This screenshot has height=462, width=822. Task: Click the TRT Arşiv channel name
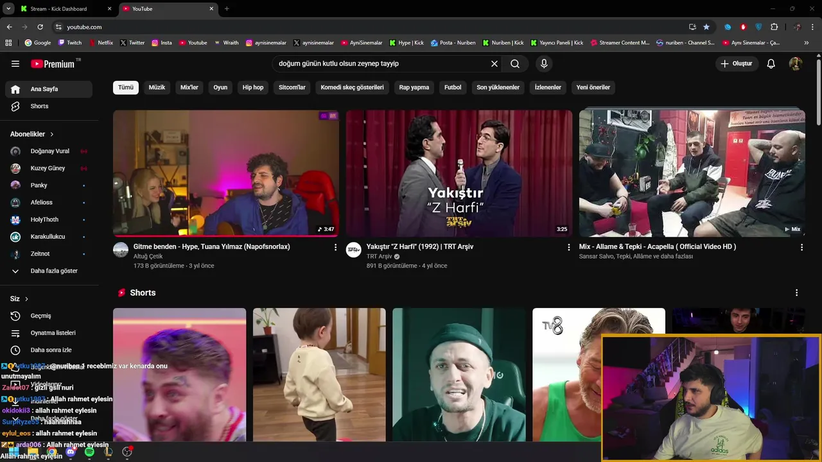[379, 257]
